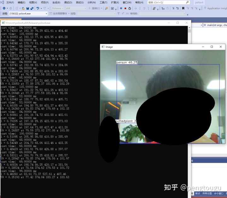
Task: Open the x64 platform dropdown
Action: coord(76,8)
